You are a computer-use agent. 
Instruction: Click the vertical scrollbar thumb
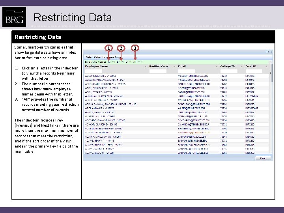(x=271, y=73)
